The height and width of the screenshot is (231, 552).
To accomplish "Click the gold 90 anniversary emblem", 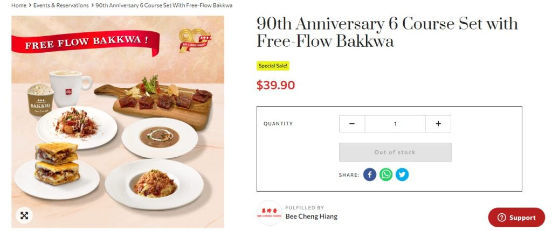I will click(x=194, y=40).
